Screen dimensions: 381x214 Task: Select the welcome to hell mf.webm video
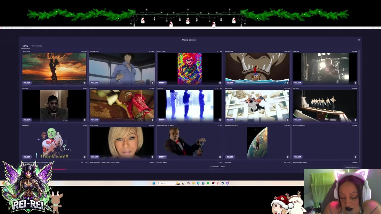click(x=162, y=157)
